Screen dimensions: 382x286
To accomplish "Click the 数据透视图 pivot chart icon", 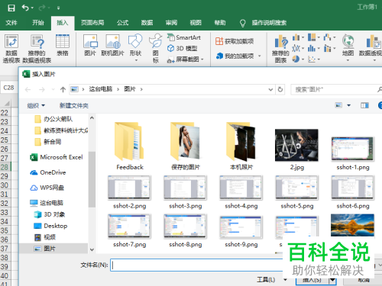I will point(373,42).
